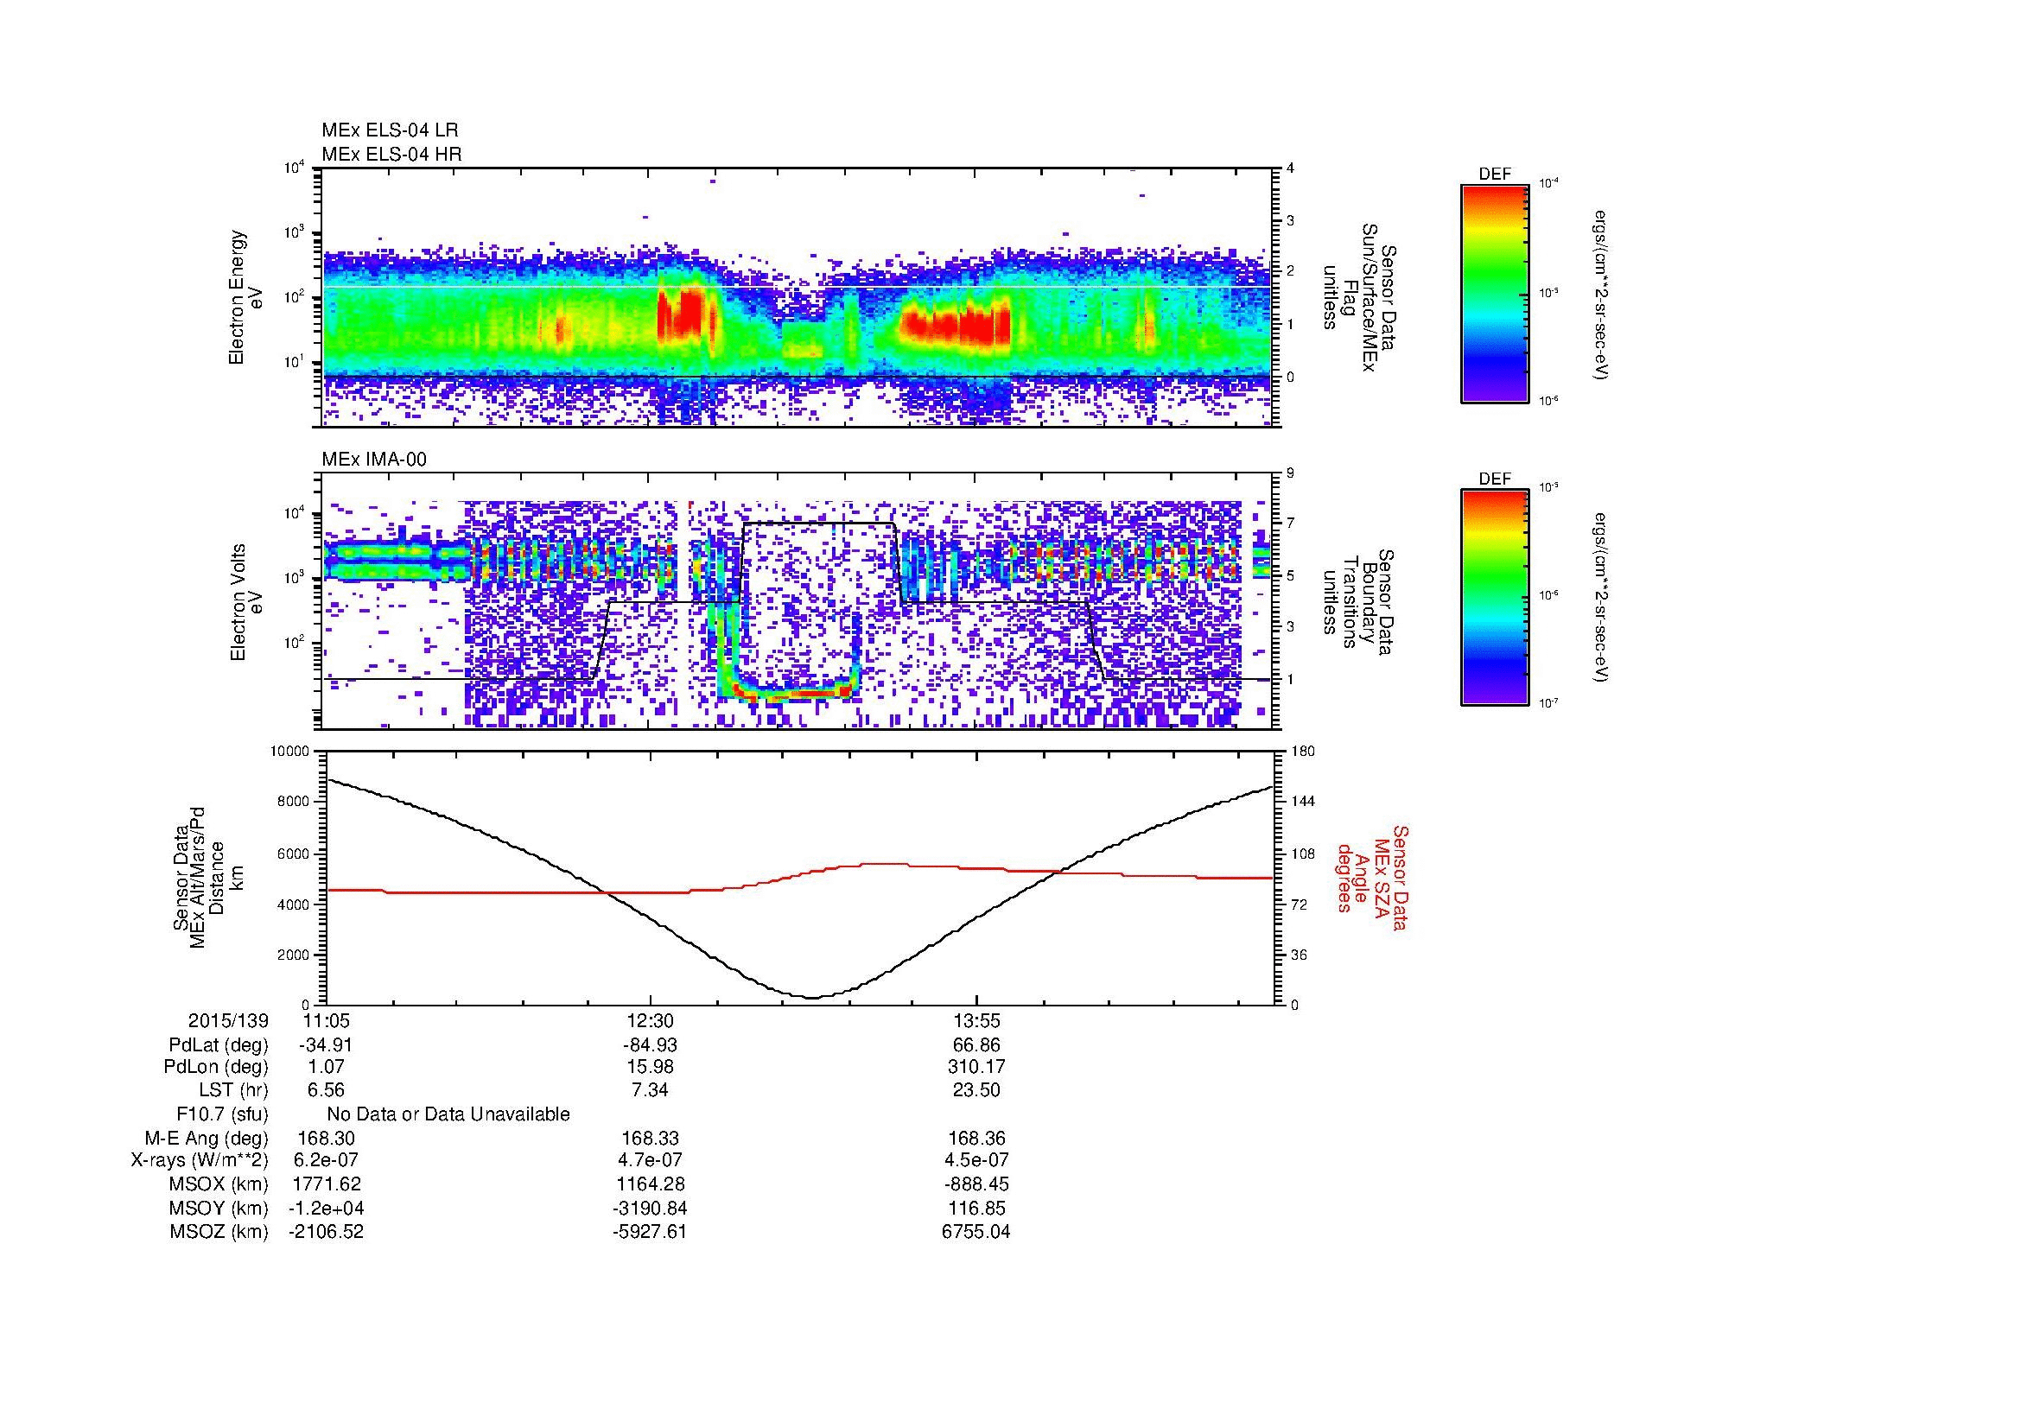Click the 'PdLon (deg)' row label
2021x1428 pixels.
coord(216,1066)
